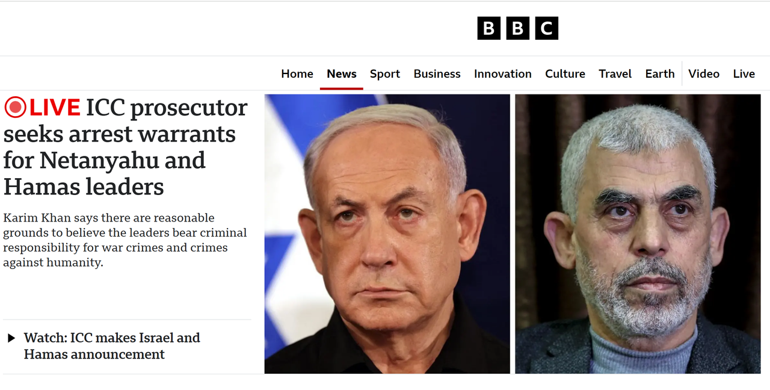Screen dimensions: 770x390
Task: Open the Travel section
Action: (x=615, y=74)
